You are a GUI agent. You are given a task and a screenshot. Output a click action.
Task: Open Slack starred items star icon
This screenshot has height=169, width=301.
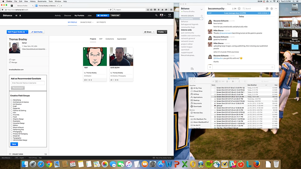click(x=271, y=9)
